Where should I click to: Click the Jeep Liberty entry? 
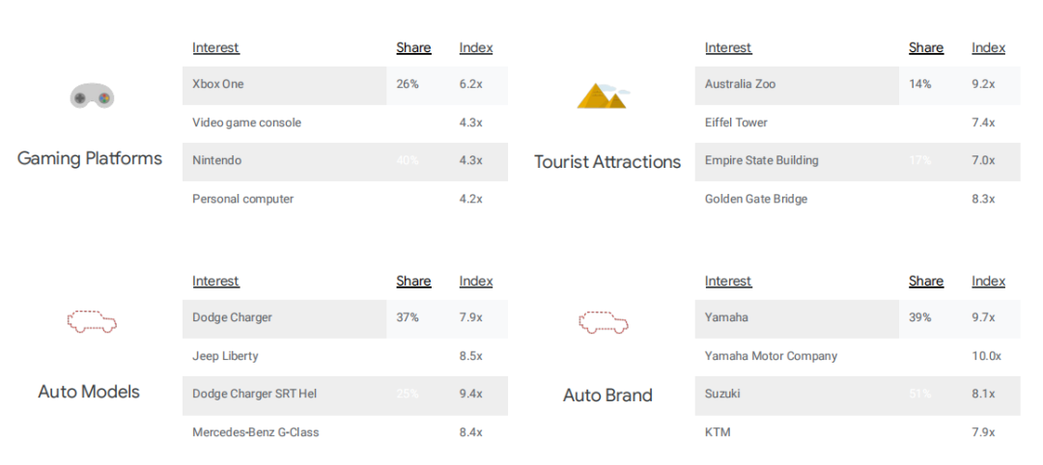coord(225,356)
